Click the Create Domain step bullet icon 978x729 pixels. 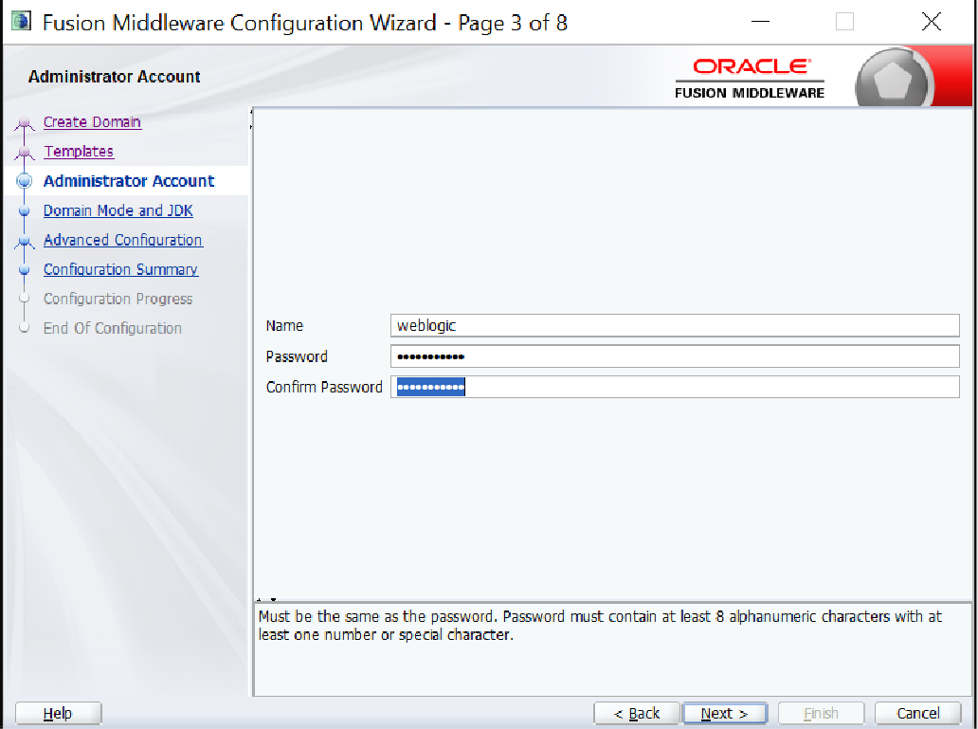click(x=25, y=123)
